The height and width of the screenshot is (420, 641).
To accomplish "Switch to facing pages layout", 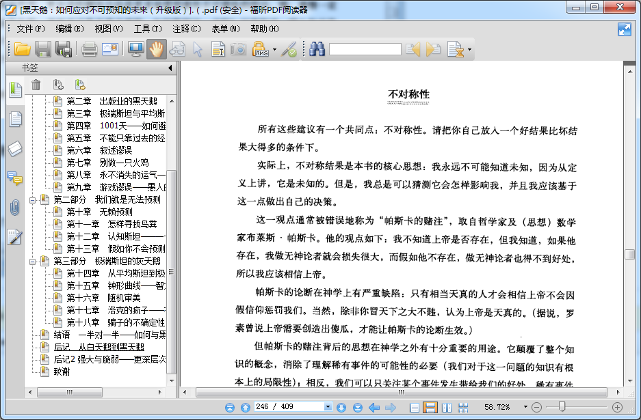I will tap(447, 407).
